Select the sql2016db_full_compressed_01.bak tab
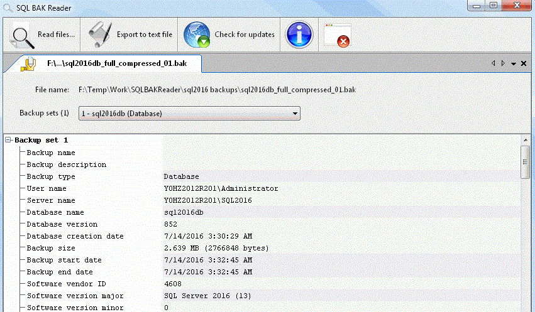535x312 pixels. (x=117, y=63)
